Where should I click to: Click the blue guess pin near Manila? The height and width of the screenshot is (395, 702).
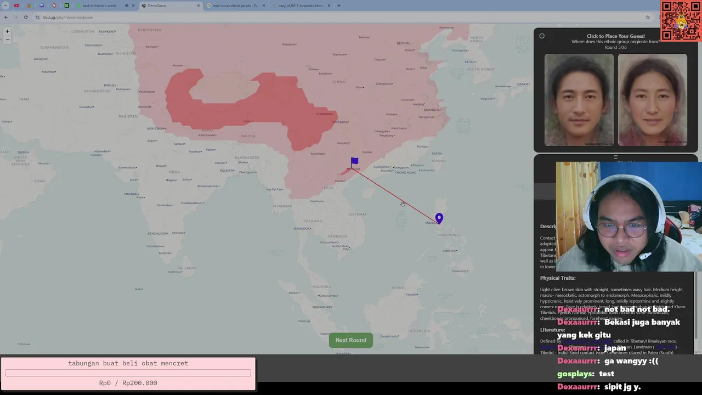(439, 218)
